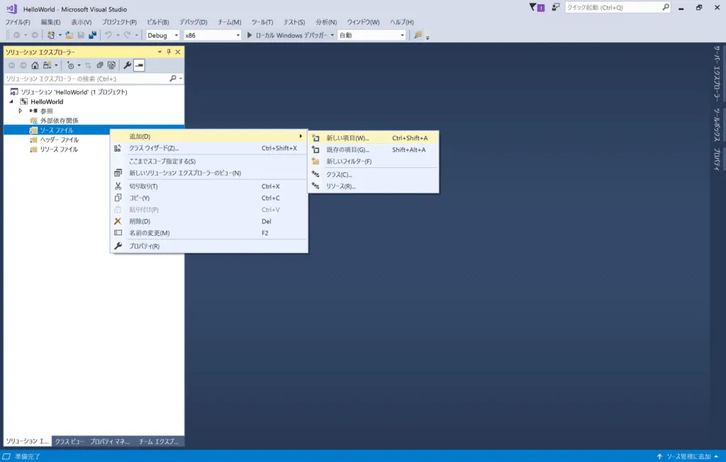Click the feedback person icon in title bar
The height and width of the screenshot is (462, 726).
tap(556, 7)
